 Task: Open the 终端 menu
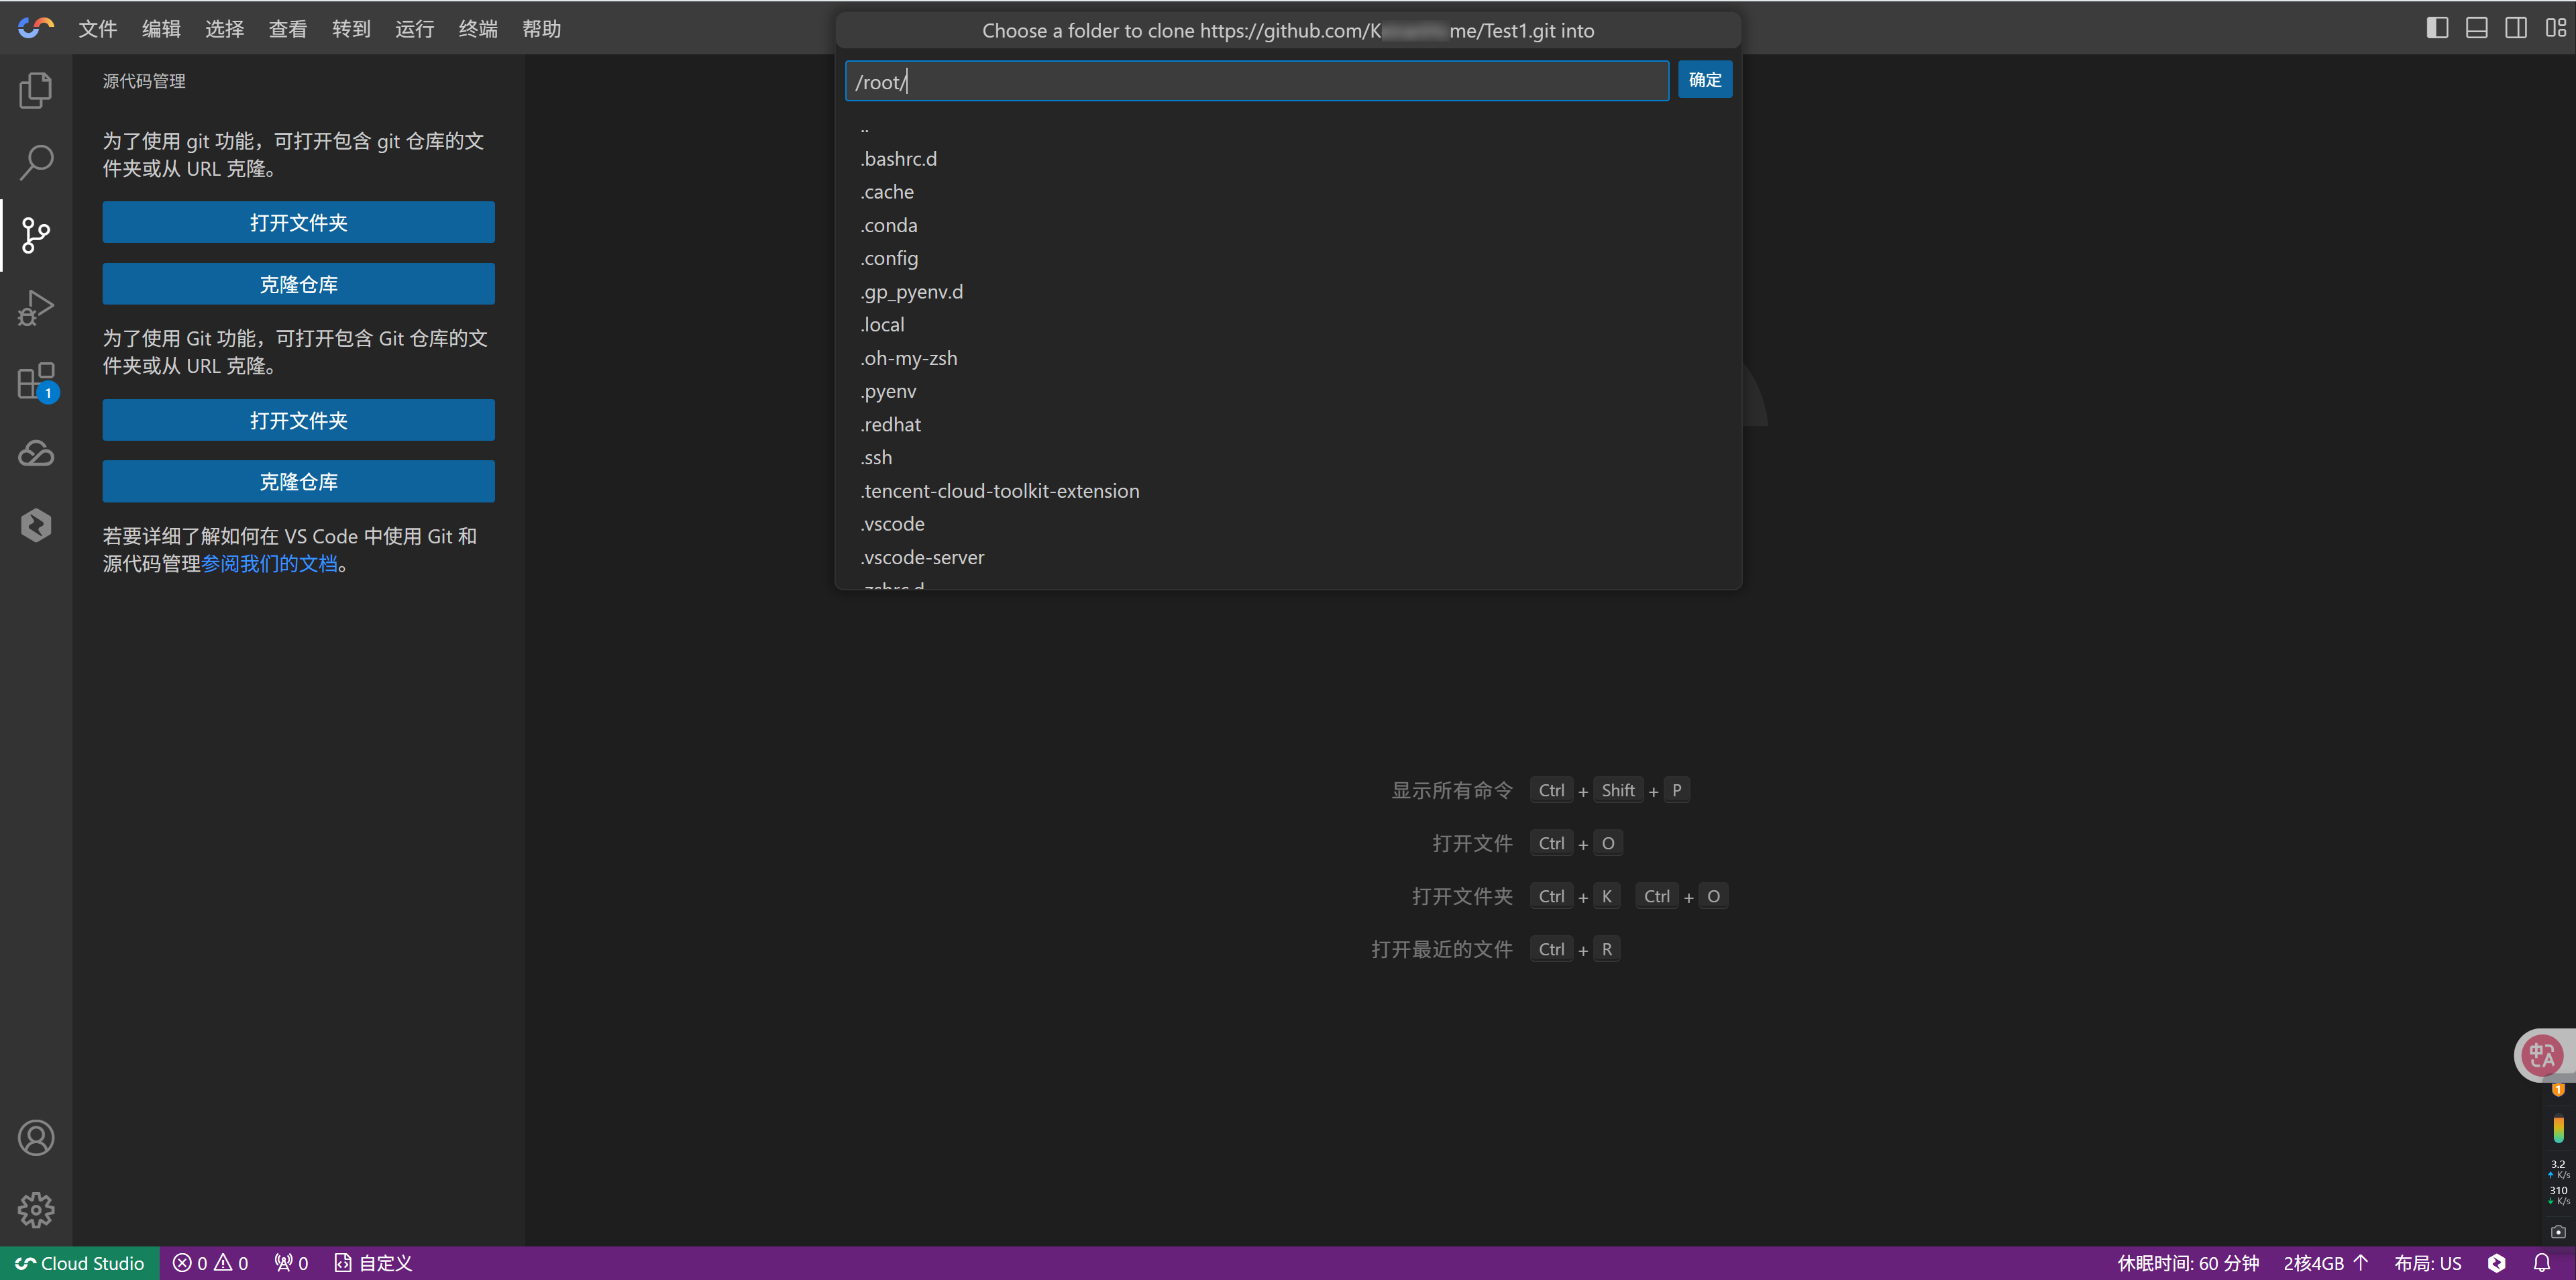click(478, 29)
